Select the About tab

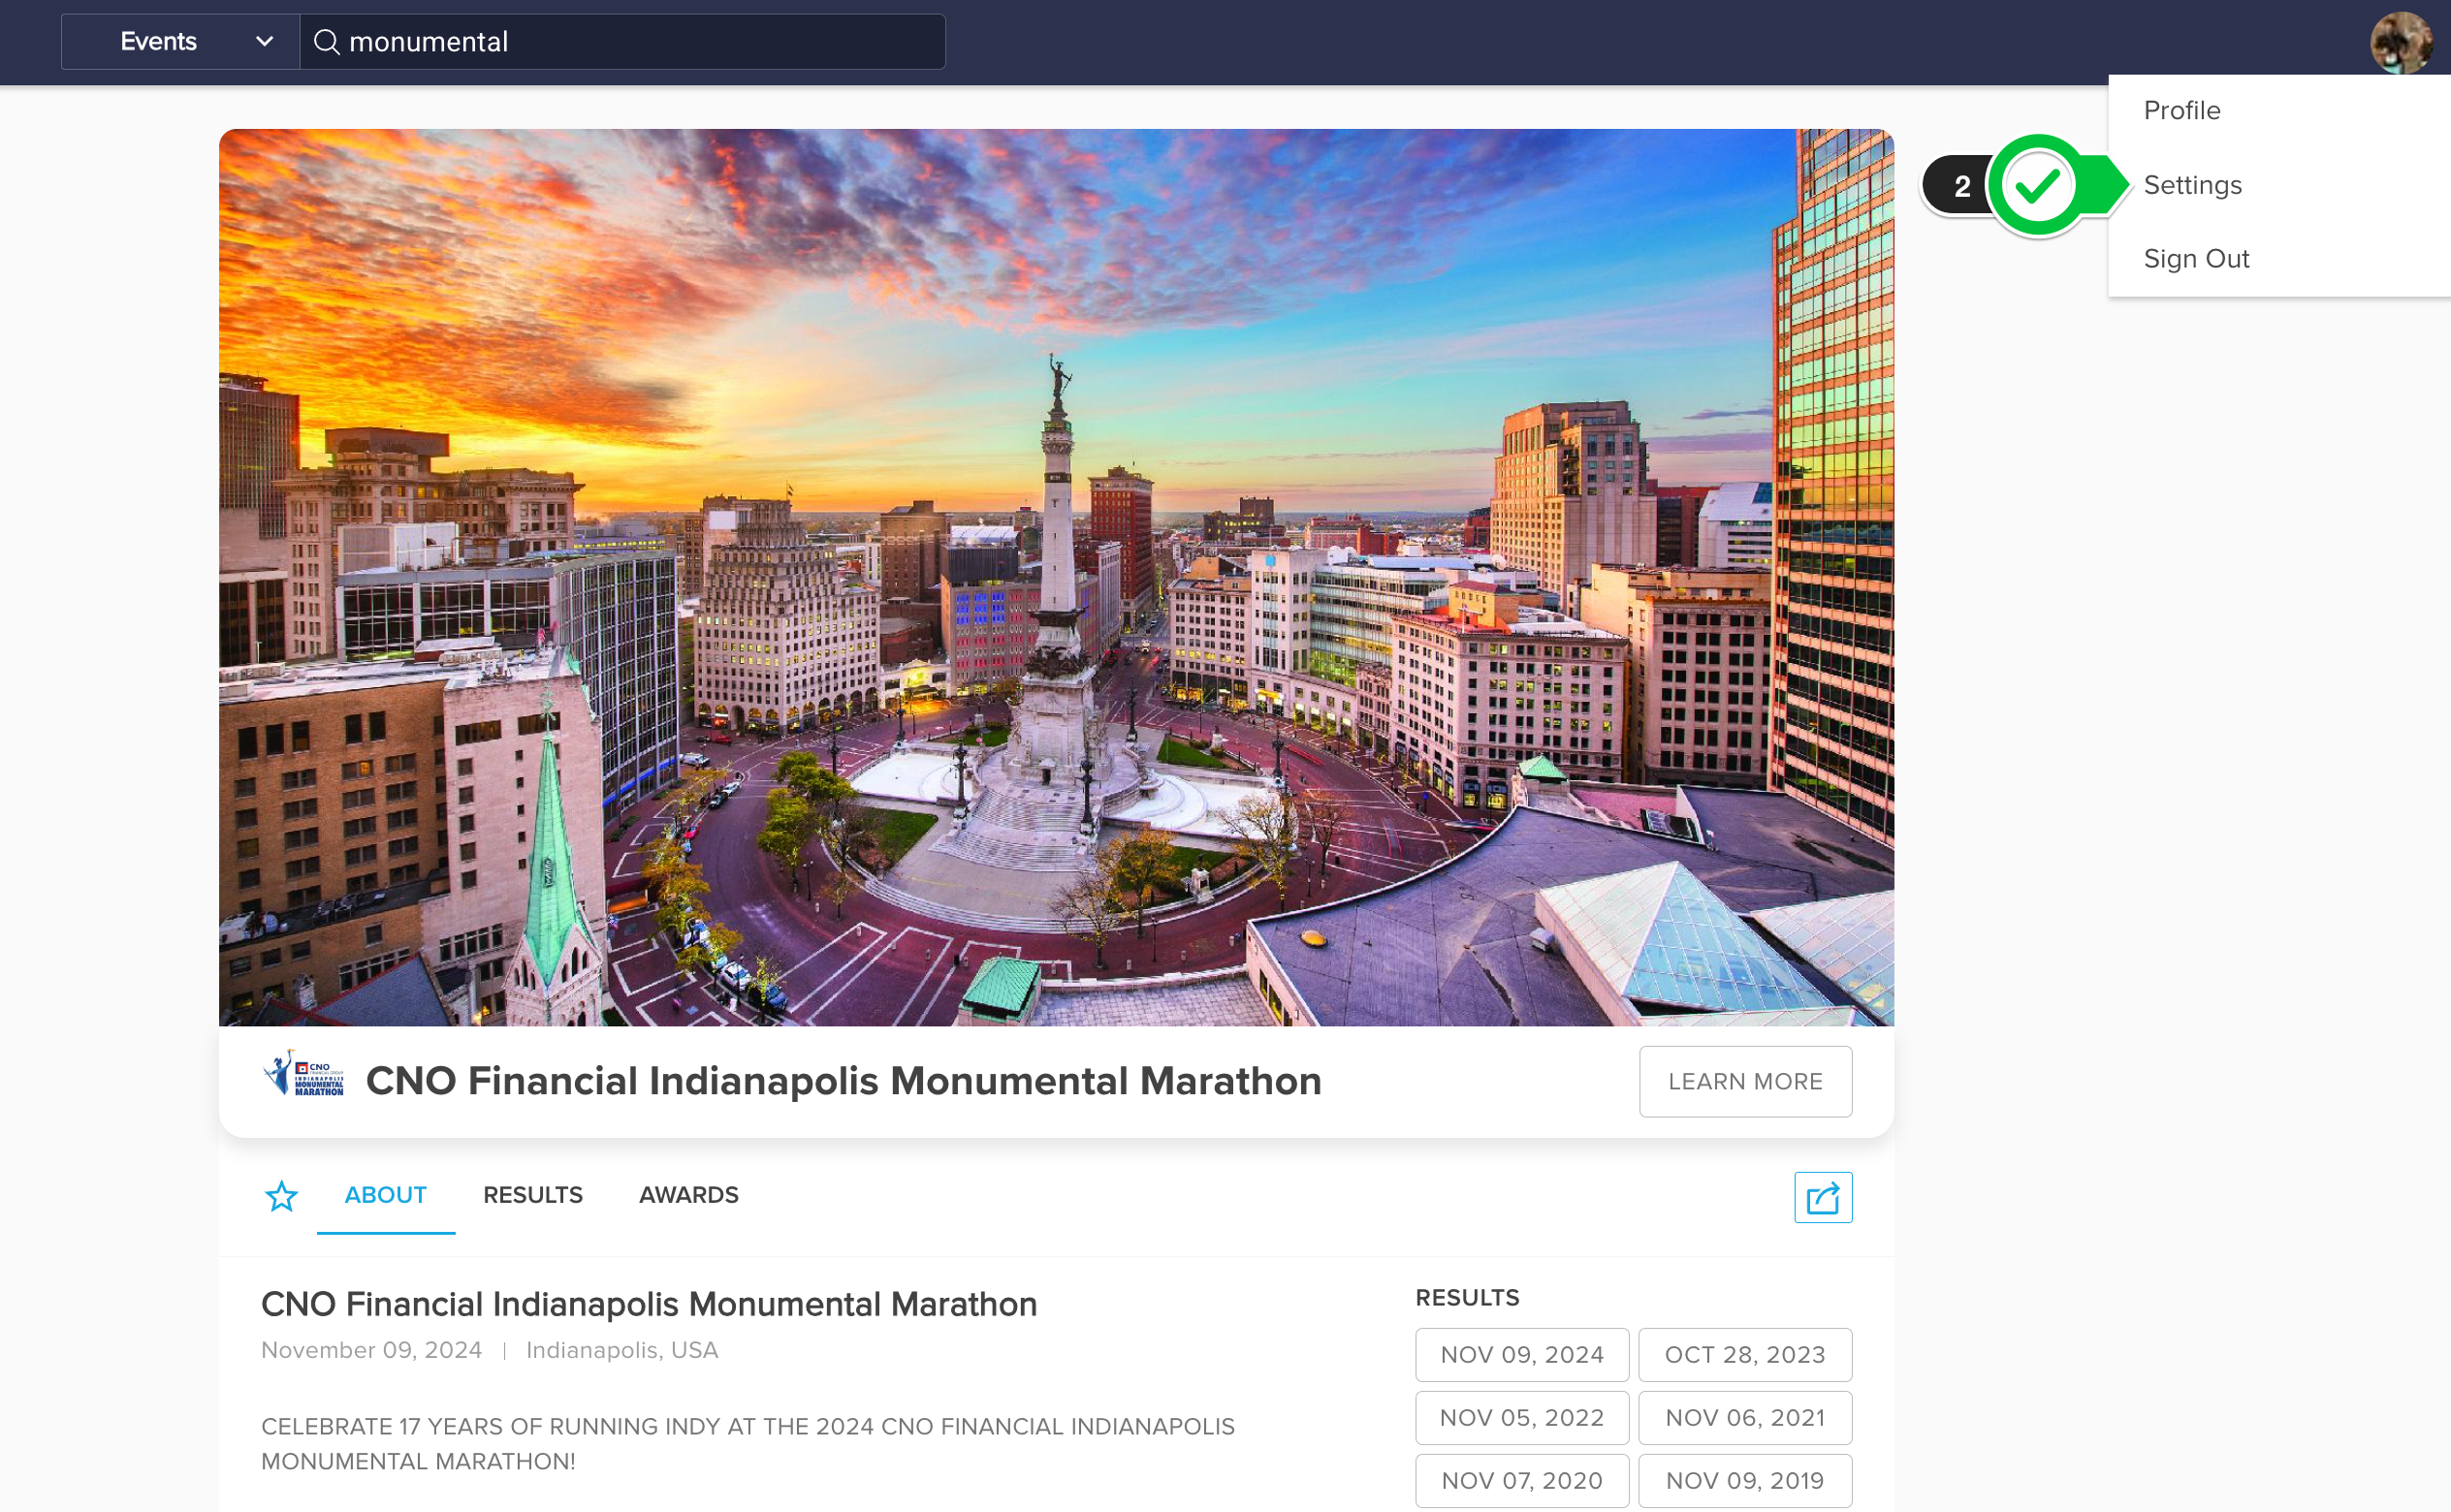click(385, 1195)
